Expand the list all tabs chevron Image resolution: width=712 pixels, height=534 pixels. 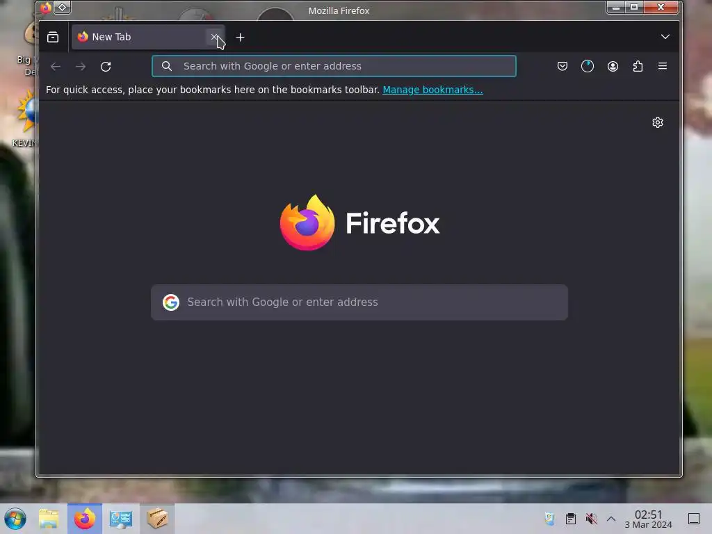[665, 37]
